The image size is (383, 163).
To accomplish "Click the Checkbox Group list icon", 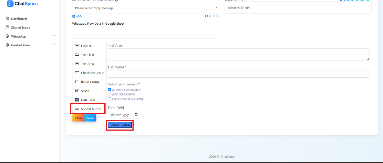I will coord(77,72).
